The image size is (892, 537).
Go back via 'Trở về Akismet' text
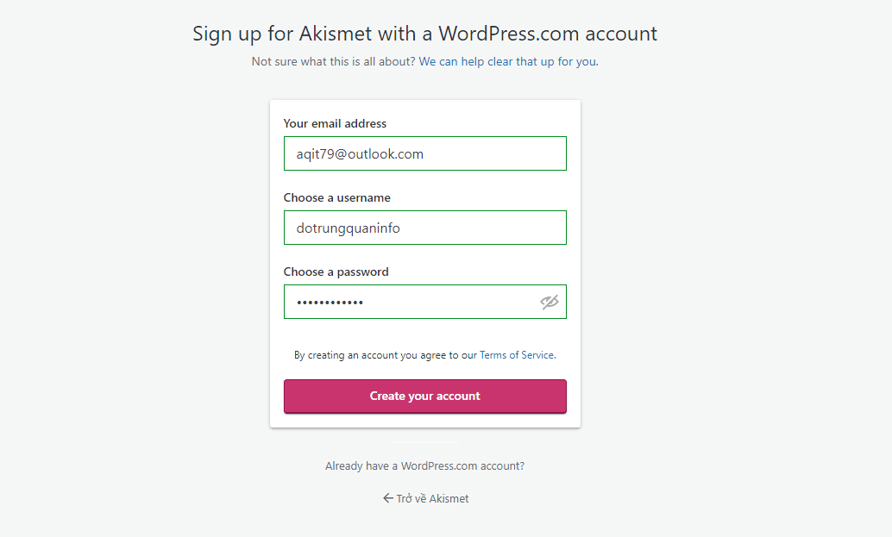[x=433, y=498]
